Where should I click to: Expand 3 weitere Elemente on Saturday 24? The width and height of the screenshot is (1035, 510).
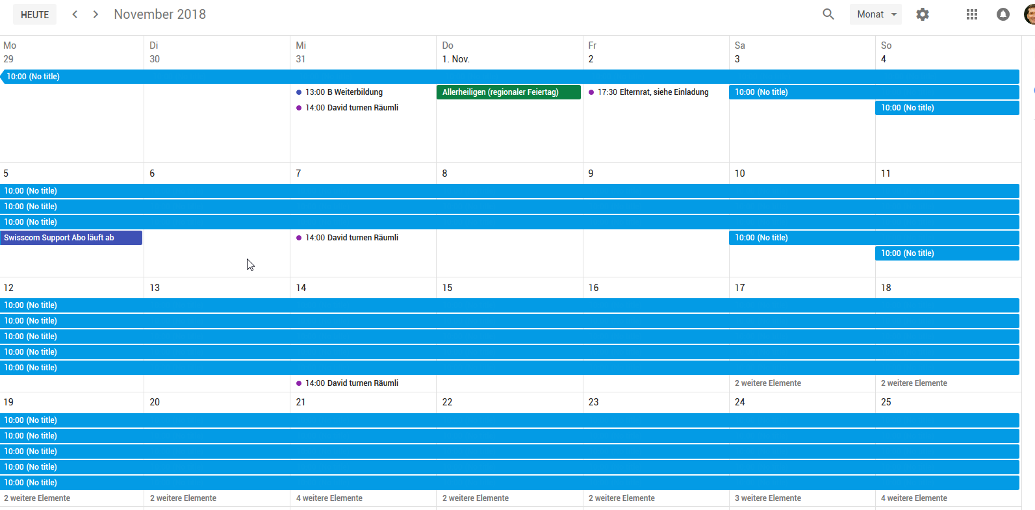[768, 498]
